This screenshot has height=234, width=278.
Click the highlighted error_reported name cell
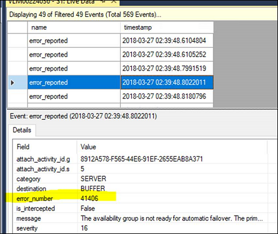[74, 82]
